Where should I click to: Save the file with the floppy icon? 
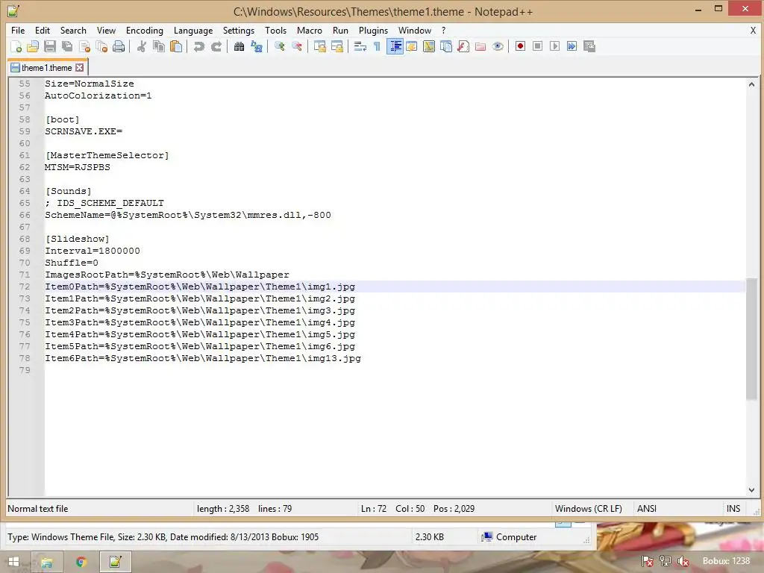[50, 46]
